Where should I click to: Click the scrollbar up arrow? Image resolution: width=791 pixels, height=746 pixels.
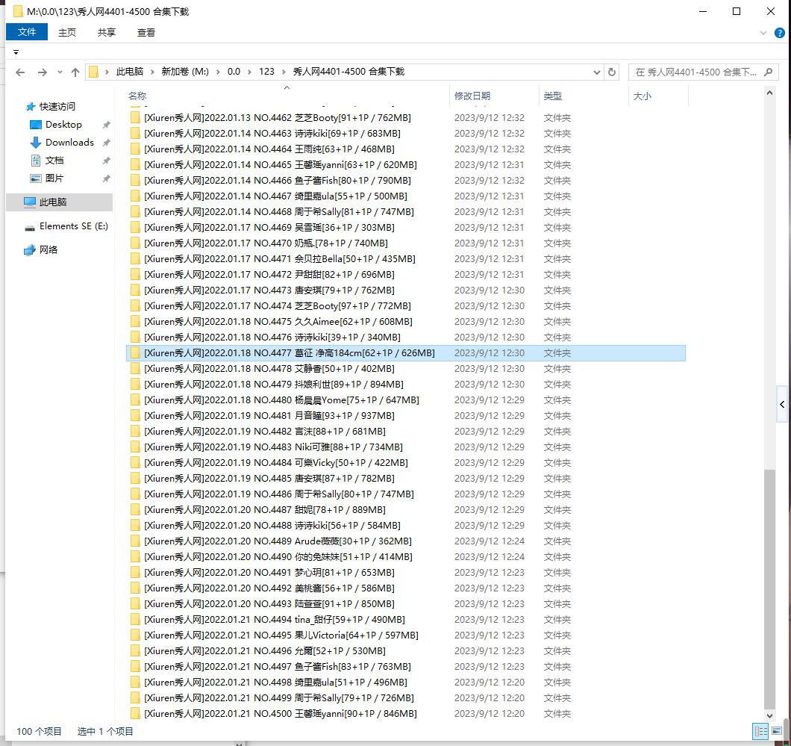coord(769,93)
